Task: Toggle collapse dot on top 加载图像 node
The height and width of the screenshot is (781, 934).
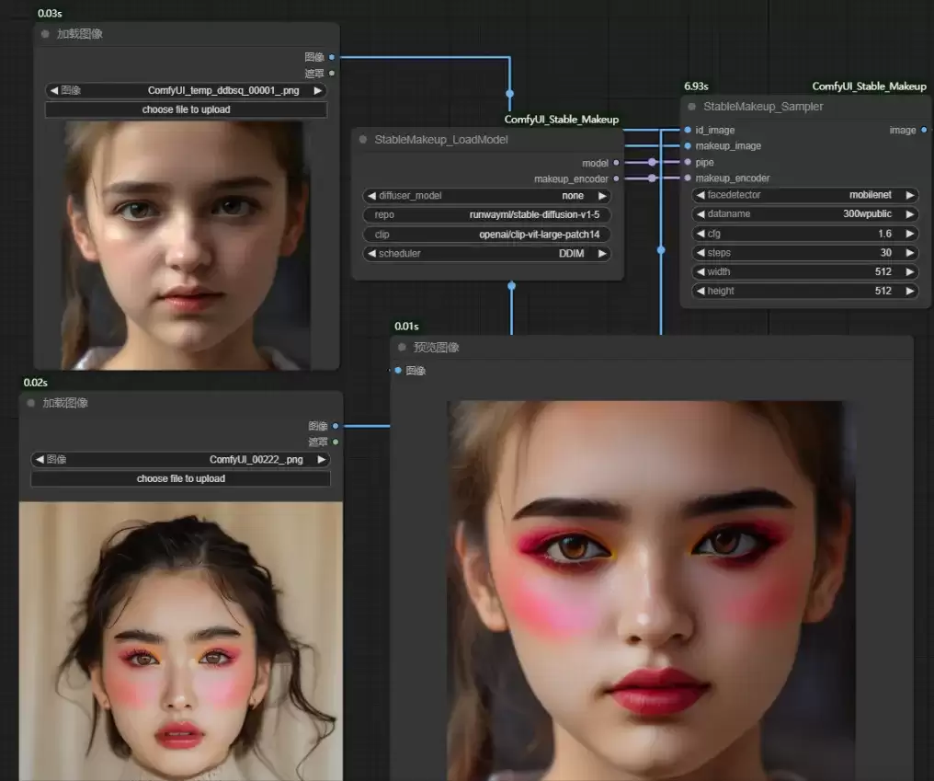Action: [45, 34]
